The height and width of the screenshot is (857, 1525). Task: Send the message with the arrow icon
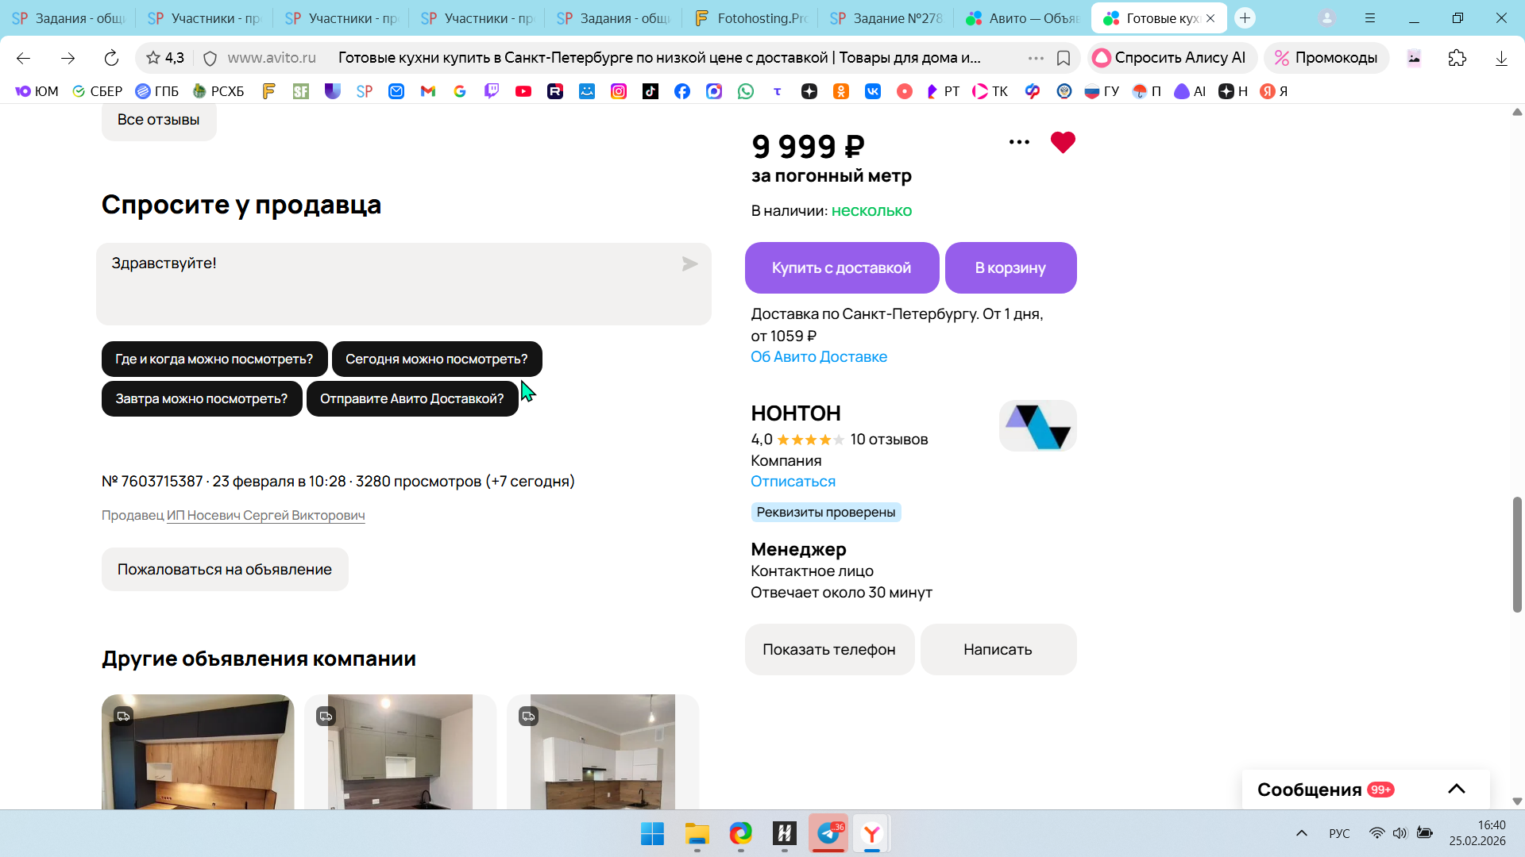689,264
